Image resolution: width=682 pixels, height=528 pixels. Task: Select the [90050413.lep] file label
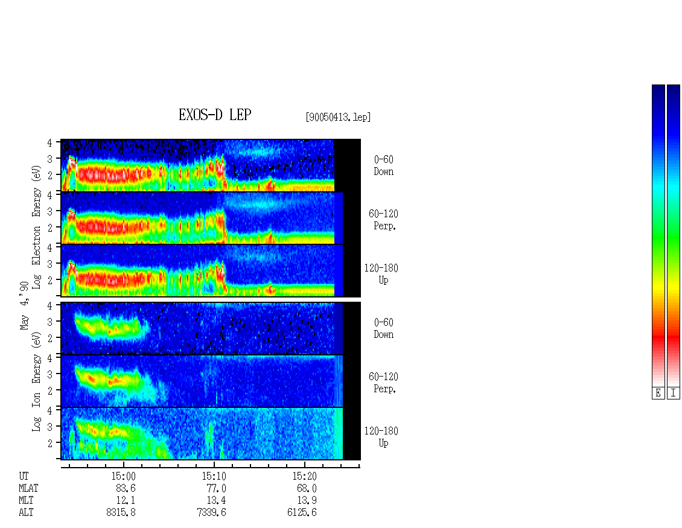(338, 117)
